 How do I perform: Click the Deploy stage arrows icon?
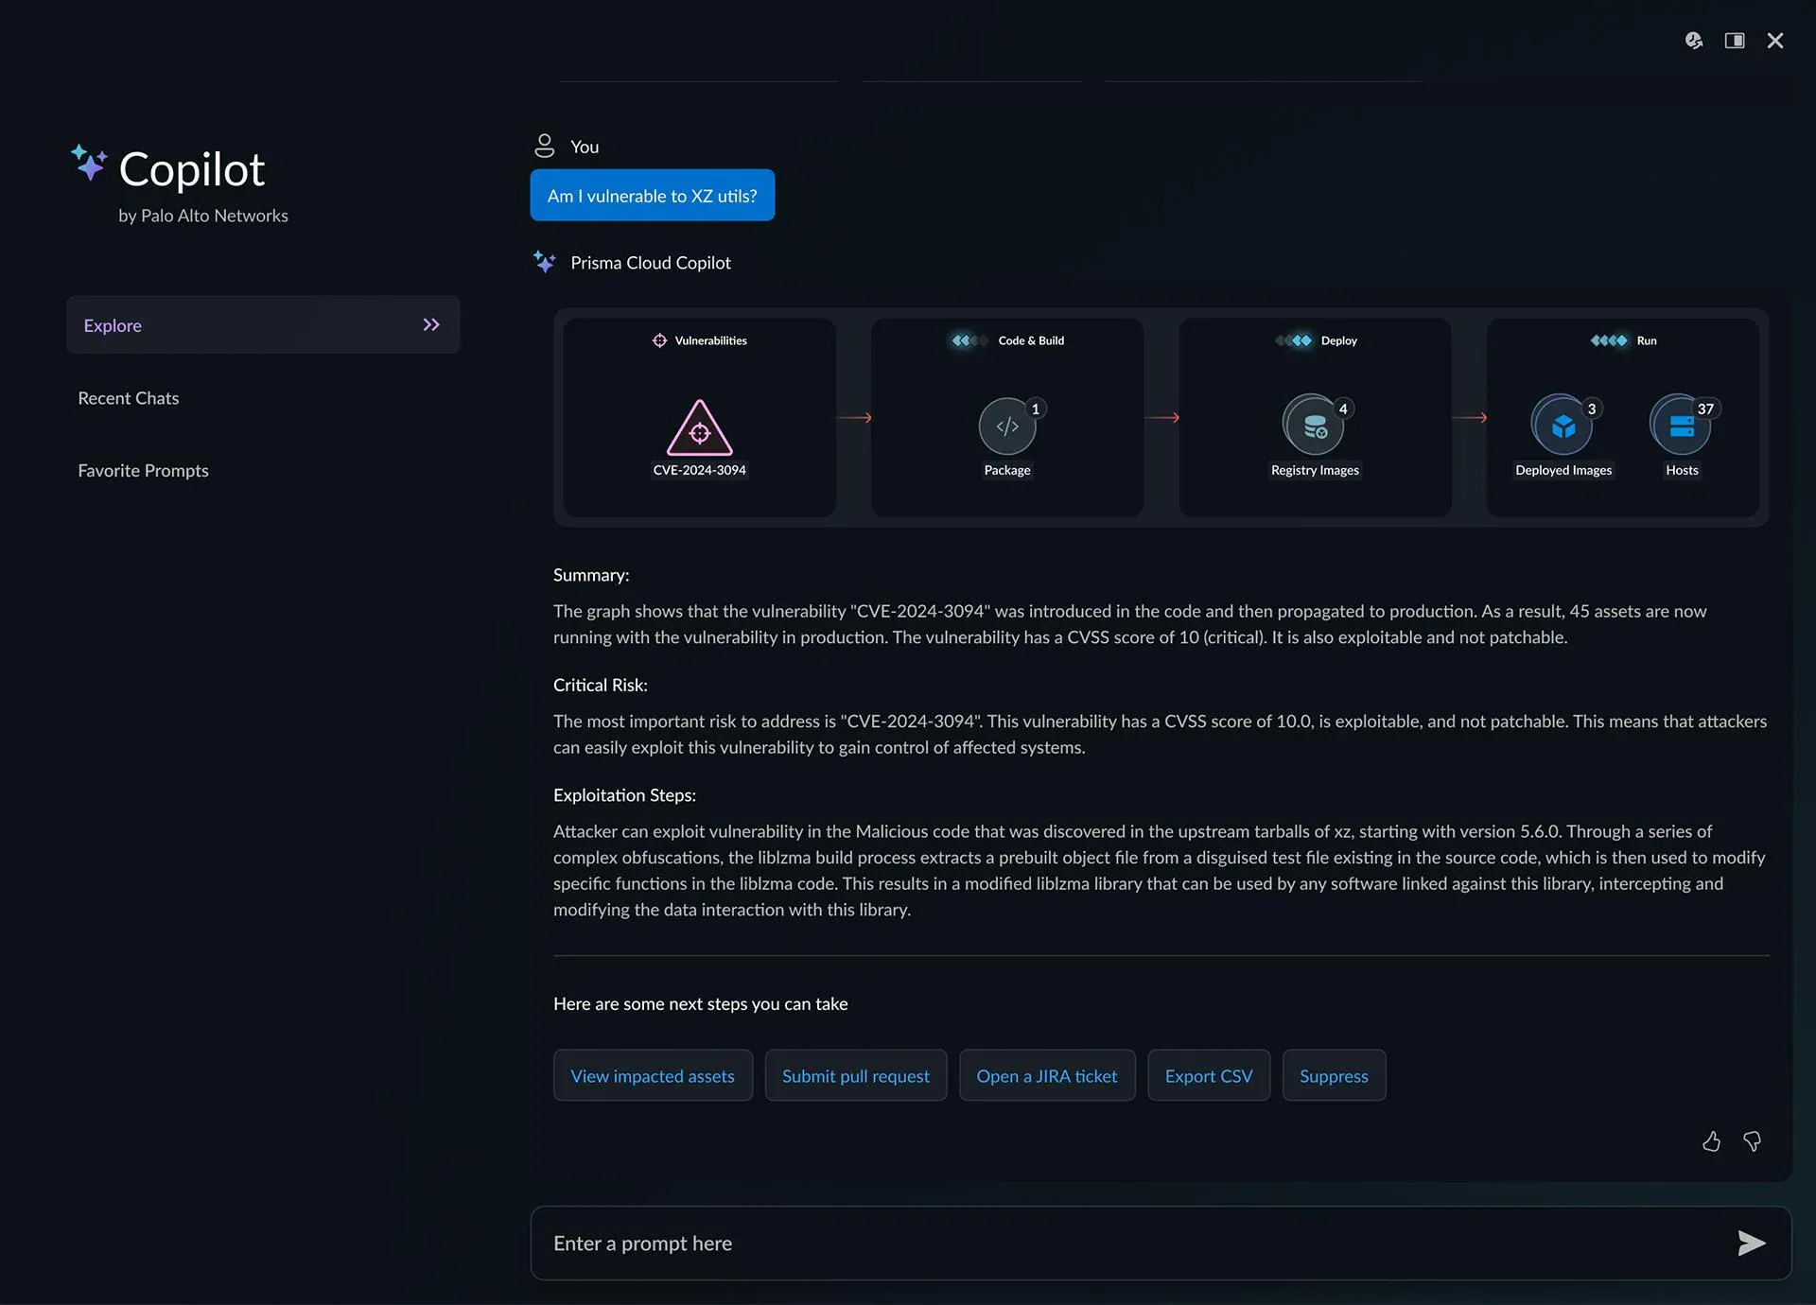coord(1294,340)
